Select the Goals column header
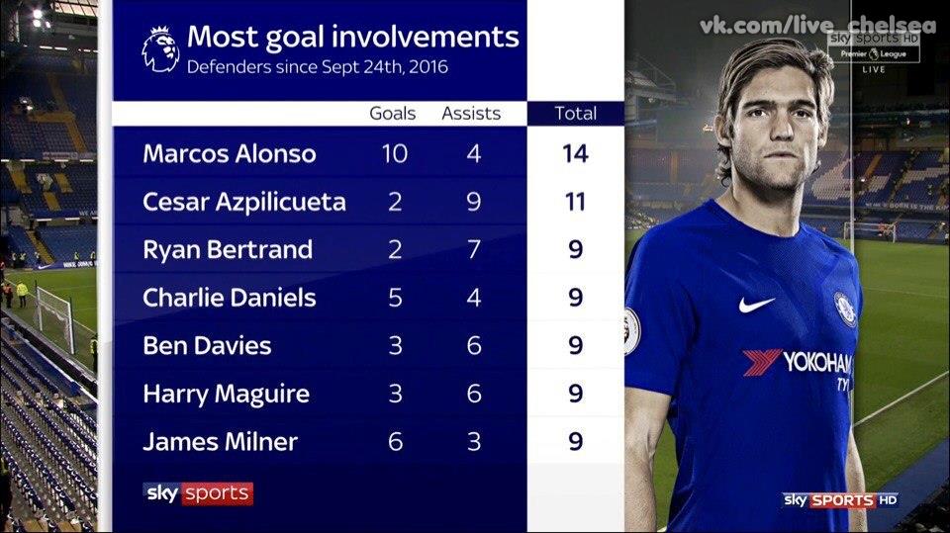The image size is (950, 533). [393, 114]
